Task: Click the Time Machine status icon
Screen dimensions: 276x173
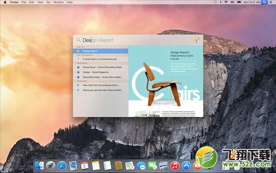Action: point(215,2)
